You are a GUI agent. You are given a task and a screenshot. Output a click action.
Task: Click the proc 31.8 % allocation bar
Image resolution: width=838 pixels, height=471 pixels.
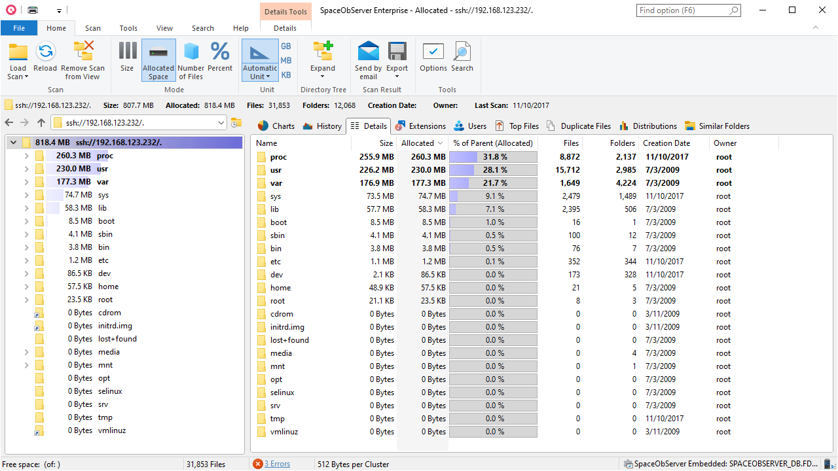pos(493,157)
